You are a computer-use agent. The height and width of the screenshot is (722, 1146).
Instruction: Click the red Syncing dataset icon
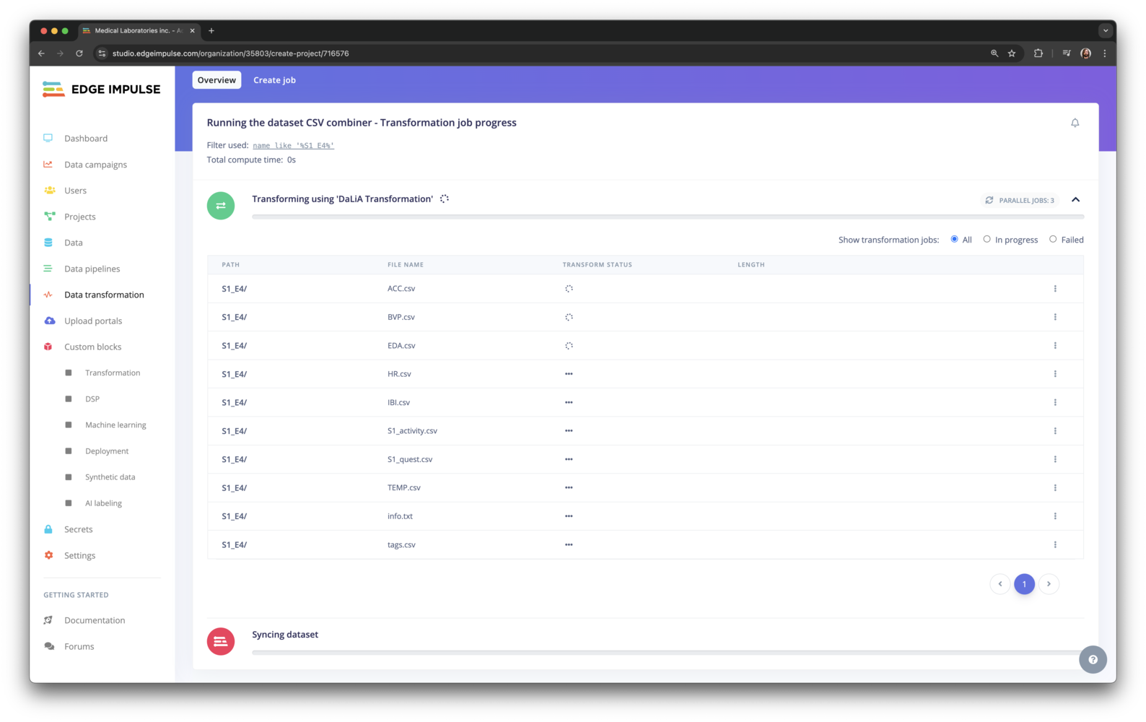(x=221, y=641)
